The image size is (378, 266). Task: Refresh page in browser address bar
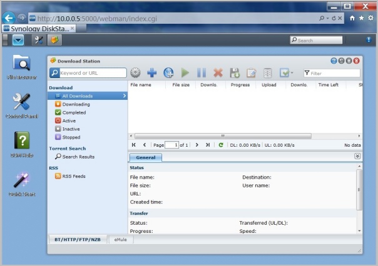(334, 18)
